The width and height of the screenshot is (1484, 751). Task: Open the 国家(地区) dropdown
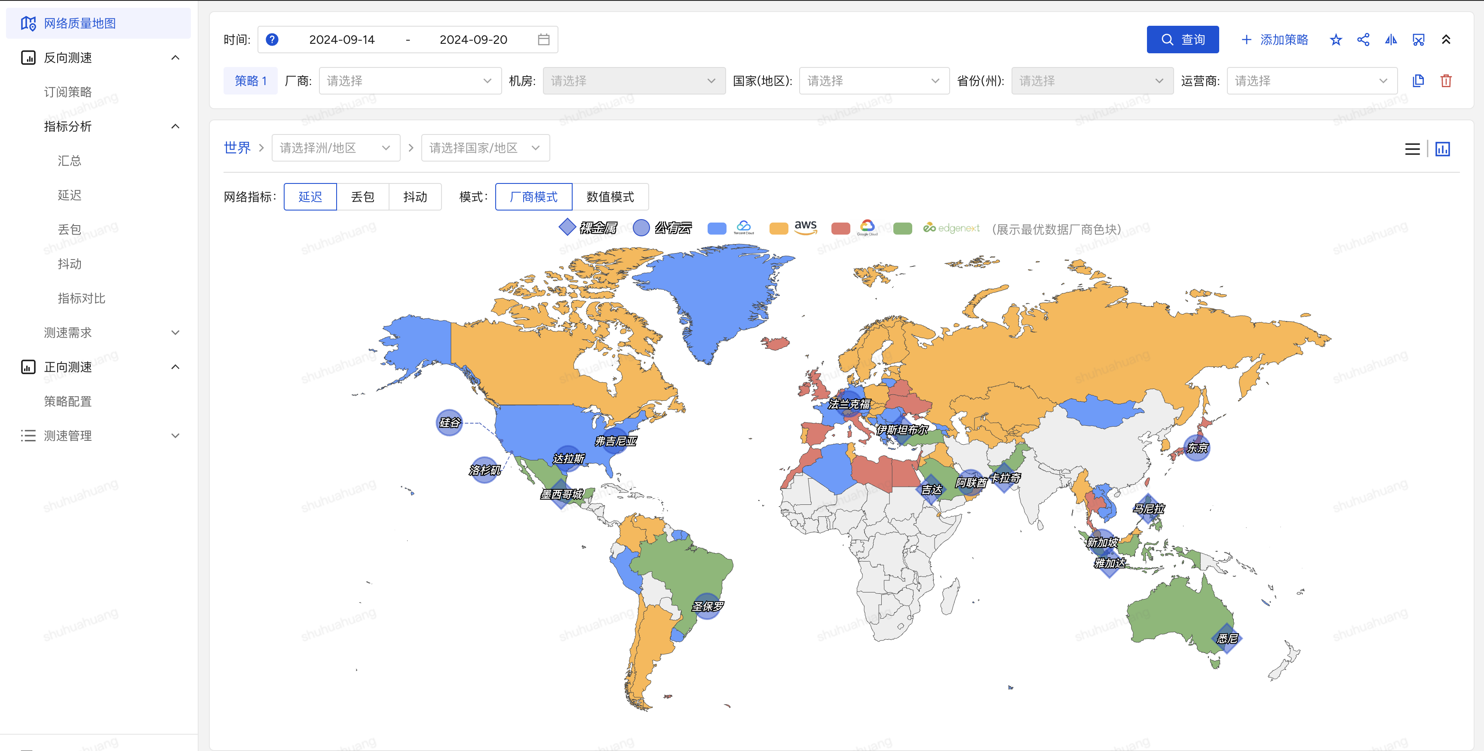click(874, 81)
